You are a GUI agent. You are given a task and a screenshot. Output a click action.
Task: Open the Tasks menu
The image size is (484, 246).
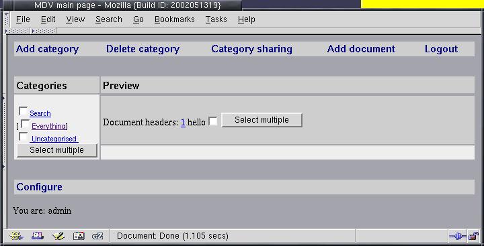point(216,19)
